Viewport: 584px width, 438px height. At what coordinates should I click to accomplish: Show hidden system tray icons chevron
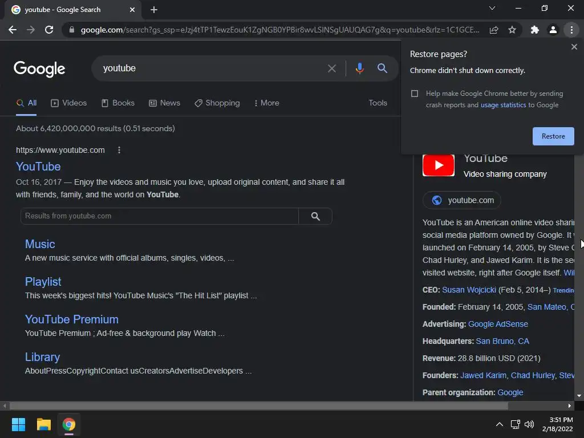pos(500,424)
